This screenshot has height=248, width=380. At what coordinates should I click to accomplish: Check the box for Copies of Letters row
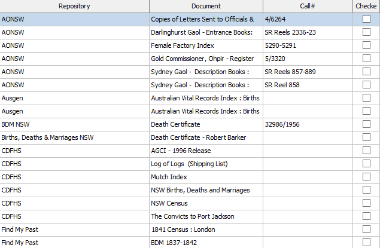pos(366,19)
